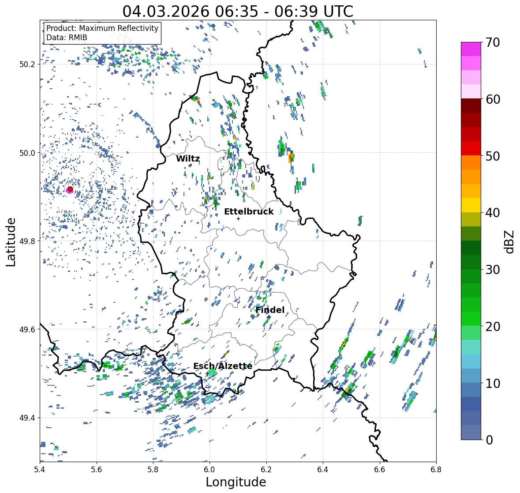Screen dimensions: 520x493
Task: Click the colorbar tick label 10
Action: 493,383
